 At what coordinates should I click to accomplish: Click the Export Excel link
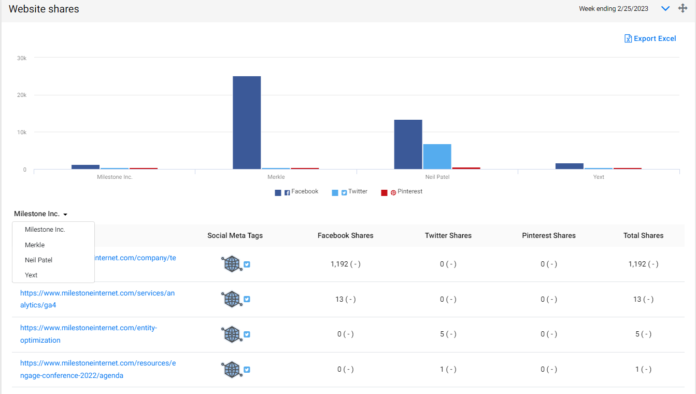pos(650,38)
